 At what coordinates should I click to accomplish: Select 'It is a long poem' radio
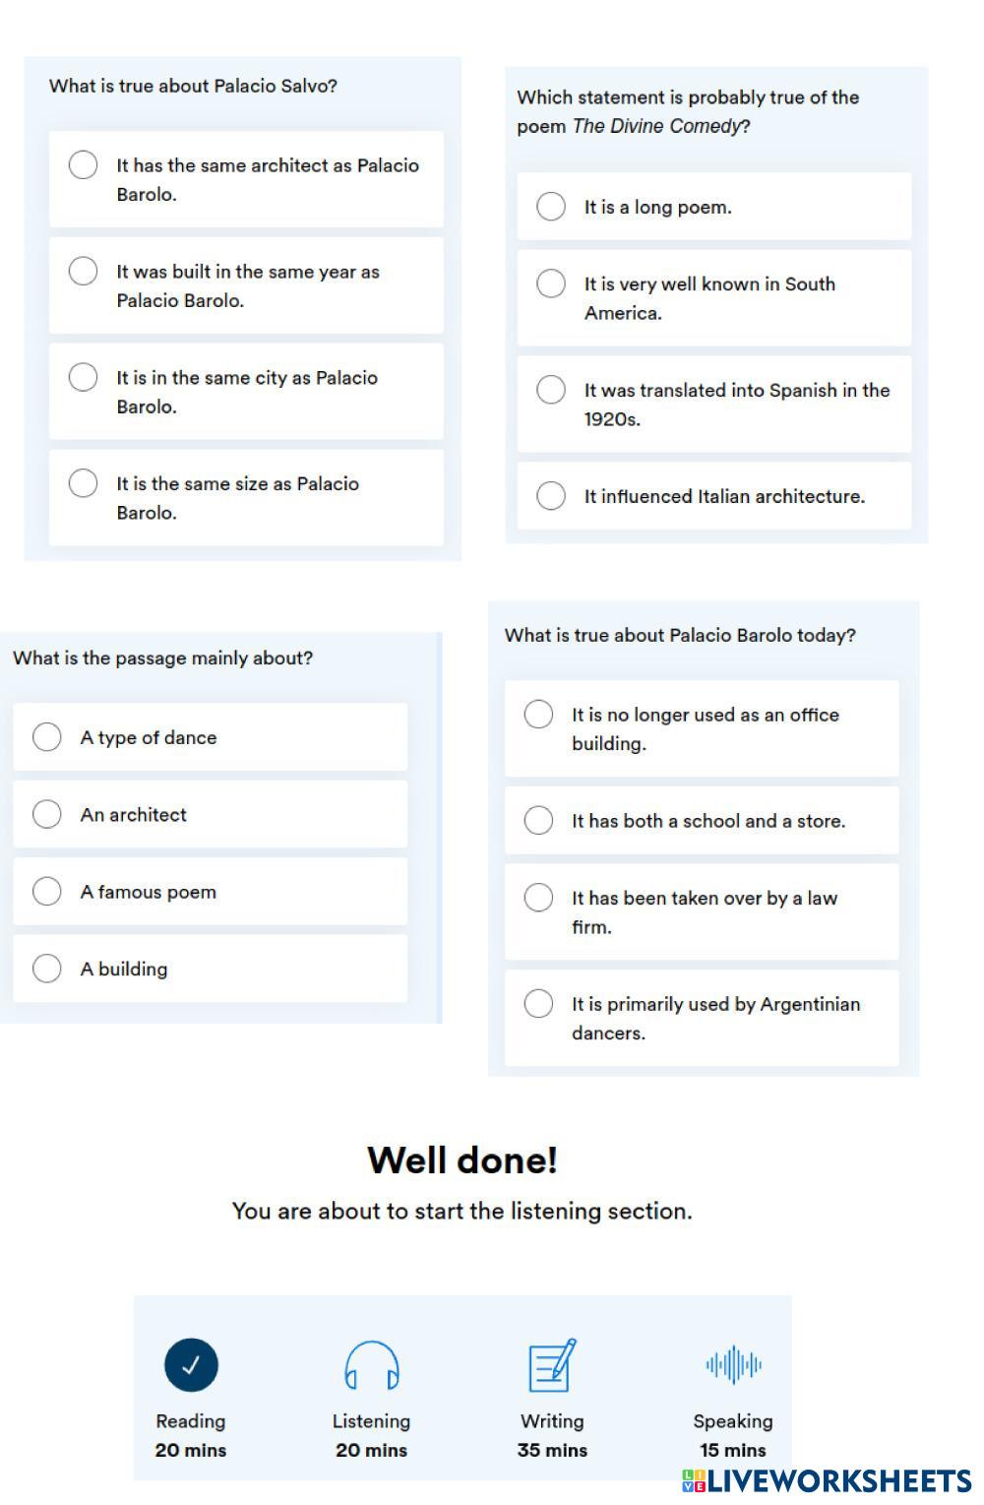(x=551, y=207)
